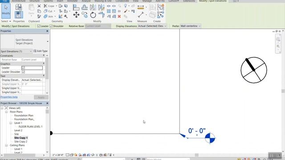This screenshot has width=285, height=160.
Task: Click the Create Similar icon
Action: 160,15
